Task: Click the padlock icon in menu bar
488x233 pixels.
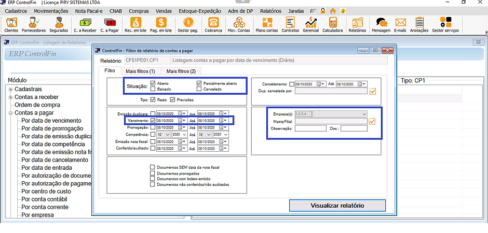Action: click(x=323, y=11)
